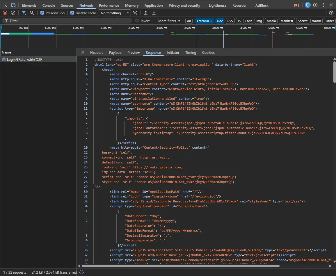
Task: Open the customize DevTools menu
Action: point(323,5)
